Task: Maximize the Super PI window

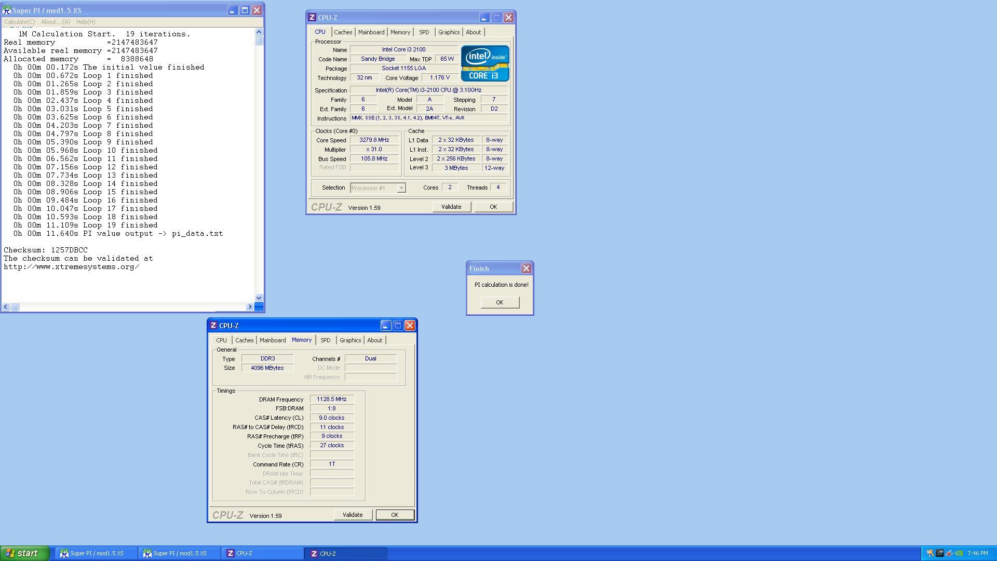Action: [x=245, y=10]
